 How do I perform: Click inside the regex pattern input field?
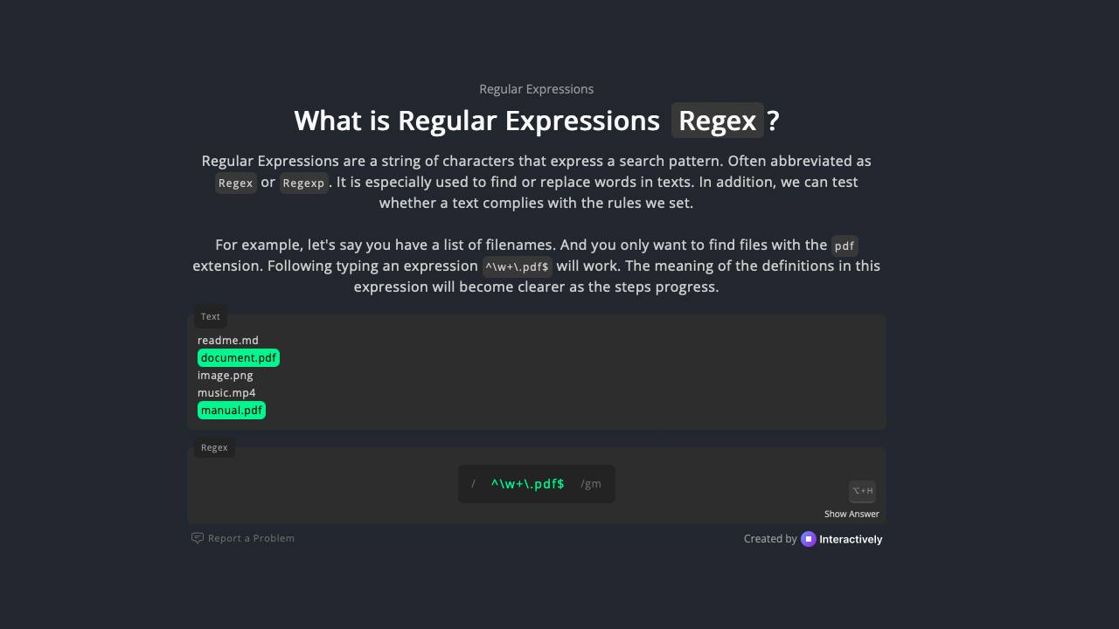527,483
